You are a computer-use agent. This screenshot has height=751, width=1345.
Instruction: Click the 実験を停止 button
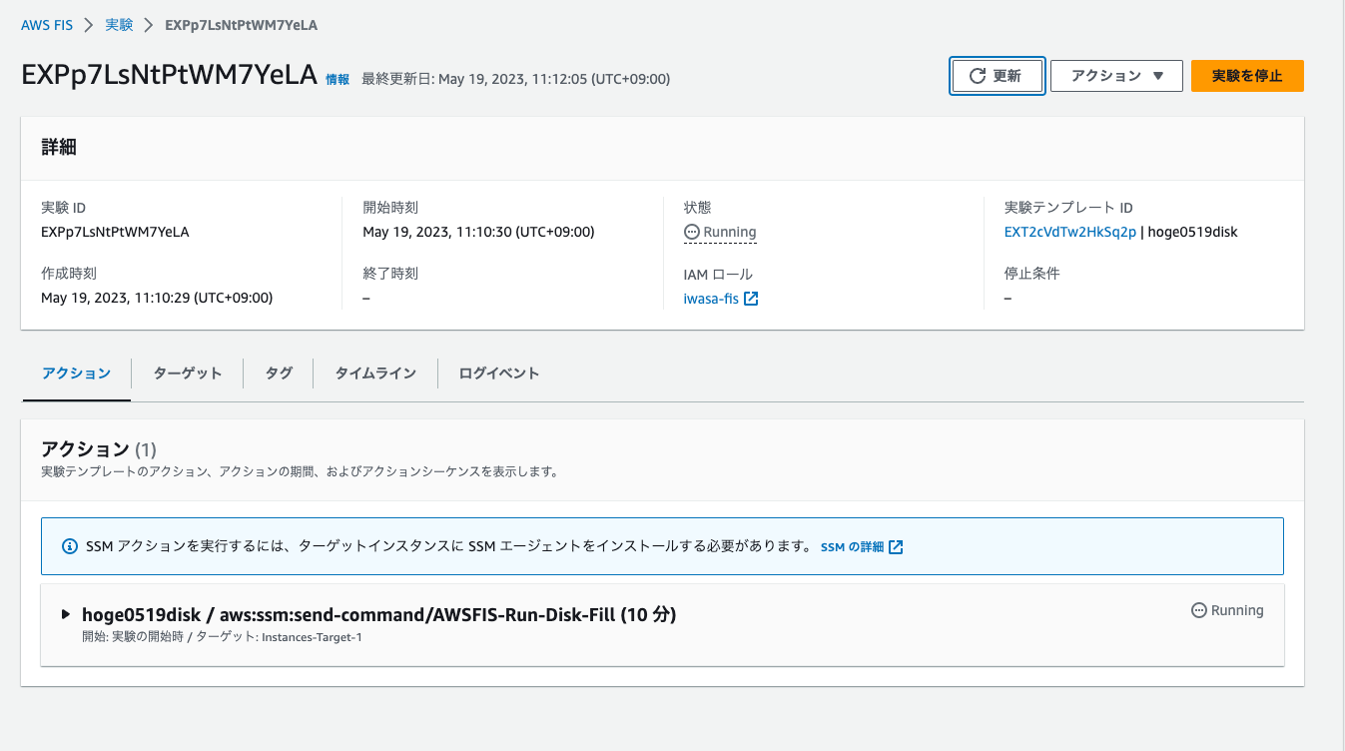(x=1247, y=76)
